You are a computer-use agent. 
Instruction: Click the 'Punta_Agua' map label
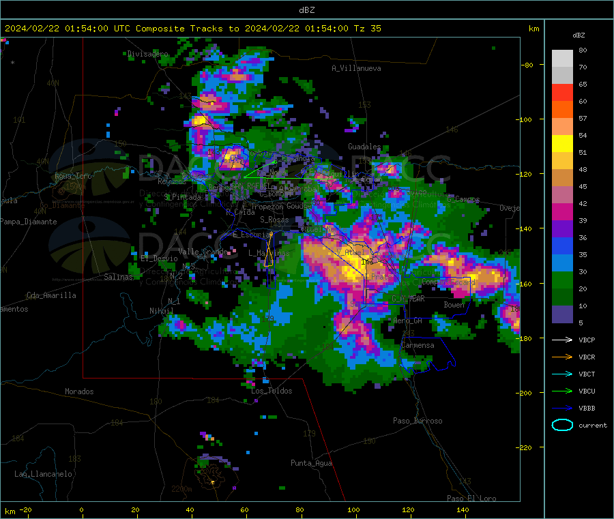(311, 463)
